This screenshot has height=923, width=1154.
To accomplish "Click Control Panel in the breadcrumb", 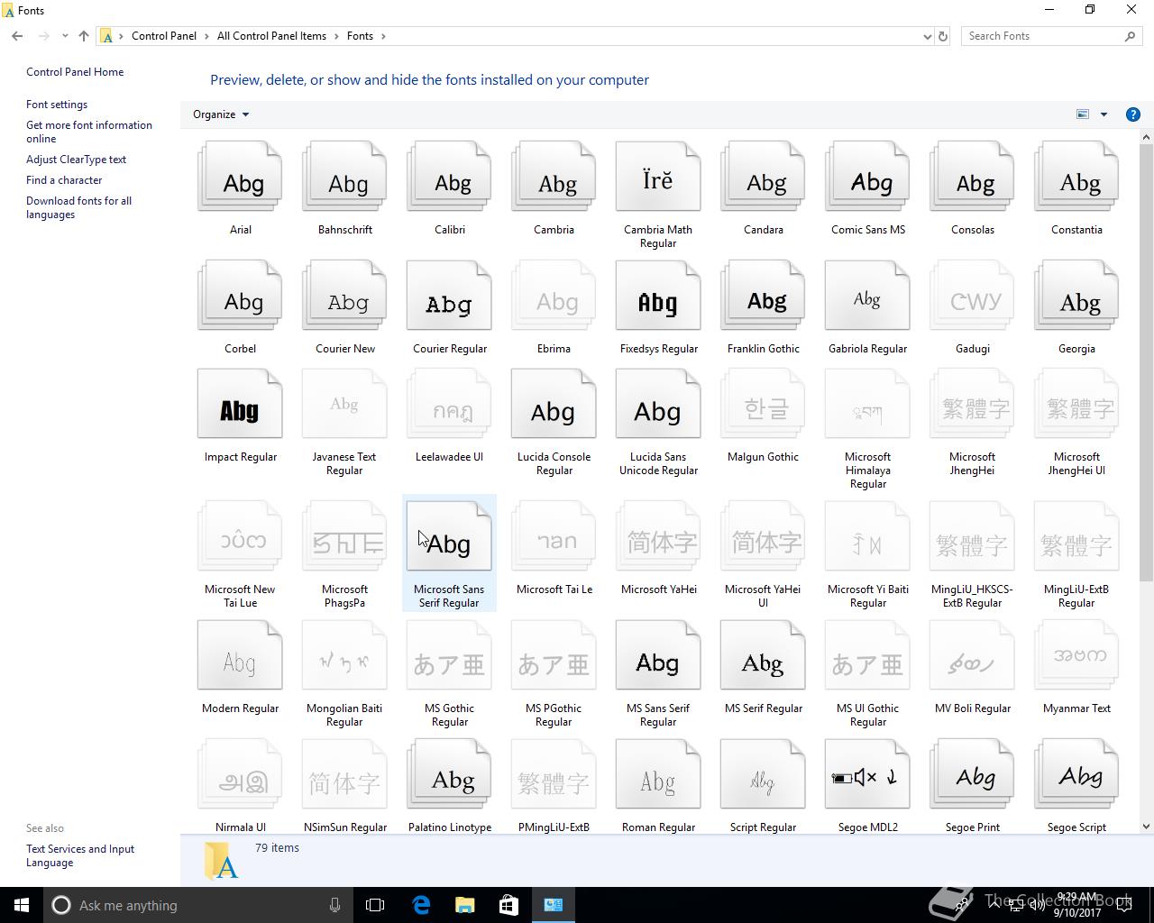I will pos(164,36).
